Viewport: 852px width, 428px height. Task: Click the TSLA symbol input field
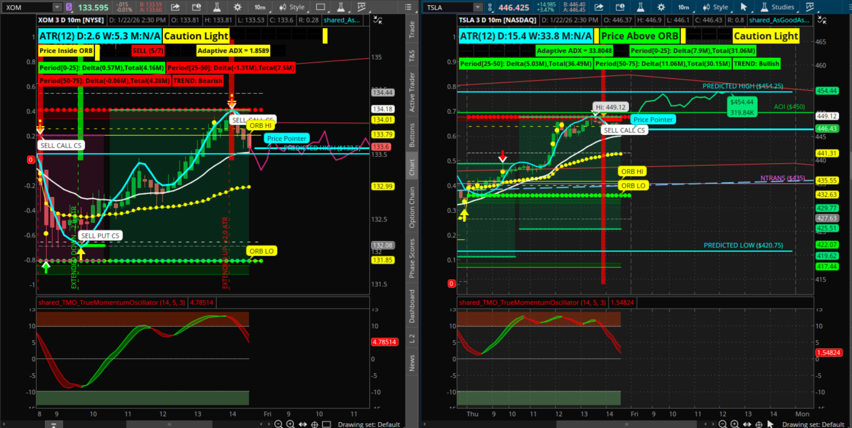point(448,7)
